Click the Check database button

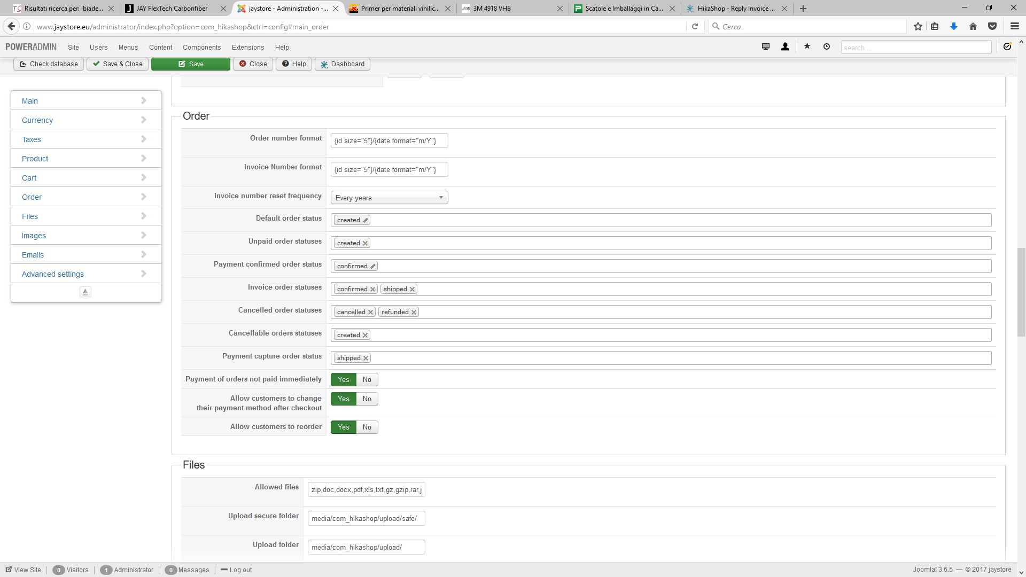(x=49, y=64)
